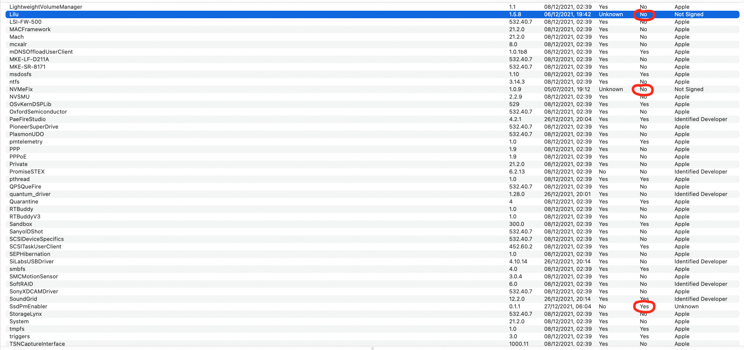This screenshot has height=350, width=744.
Task: Select the SCSITaskUserClient extension name
Action: click(x=35, y=247)
